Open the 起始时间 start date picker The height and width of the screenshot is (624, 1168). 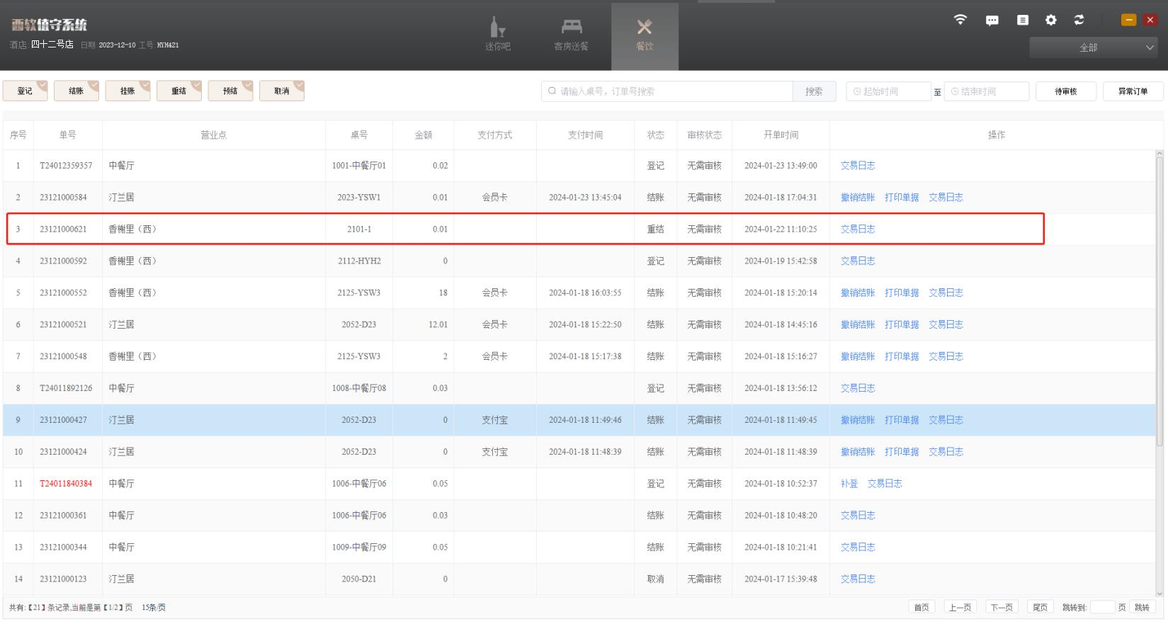[888, 91]
